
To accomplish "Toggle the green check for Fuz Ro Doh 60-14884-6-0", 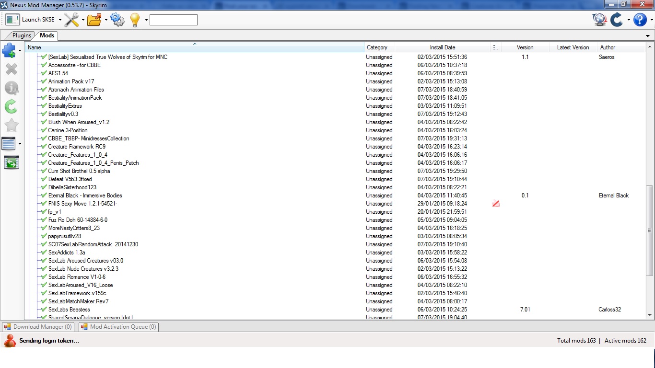I will (44, 220).
